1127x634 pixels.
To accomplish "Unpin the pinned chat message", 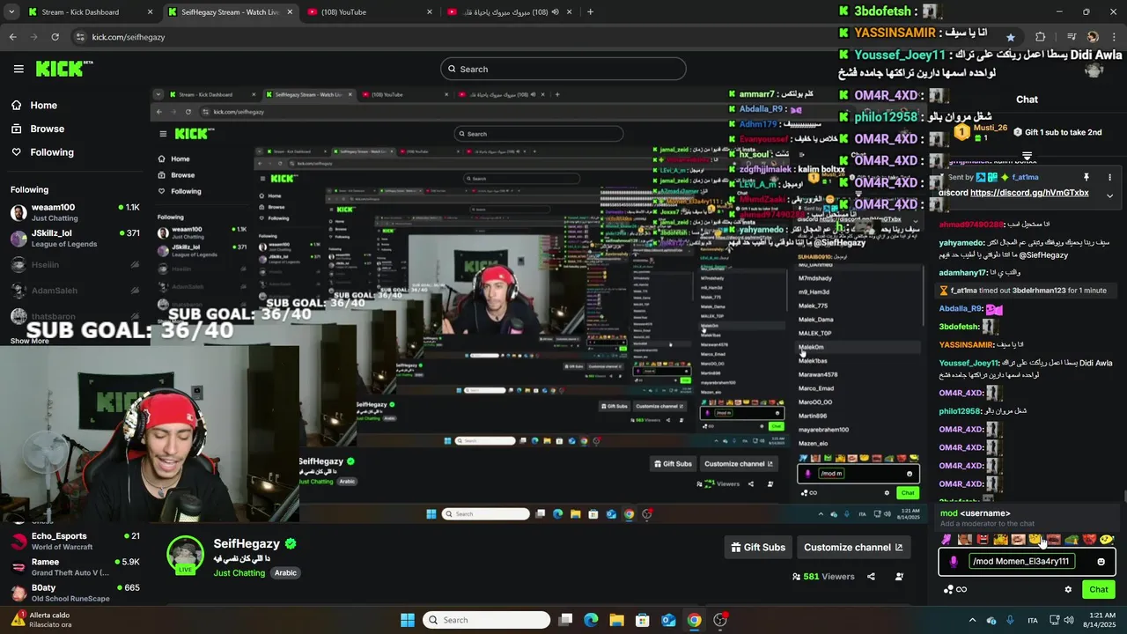I will 1086,177.
